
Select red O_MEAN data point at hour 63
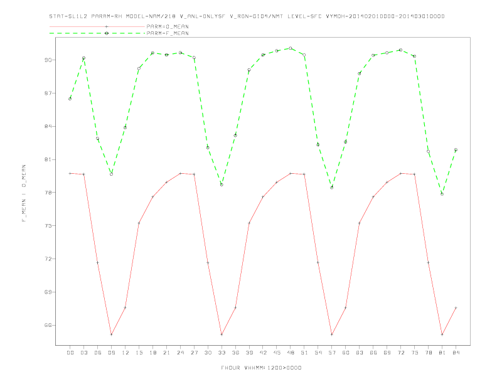pyautogui.click(x=360, y=223)
